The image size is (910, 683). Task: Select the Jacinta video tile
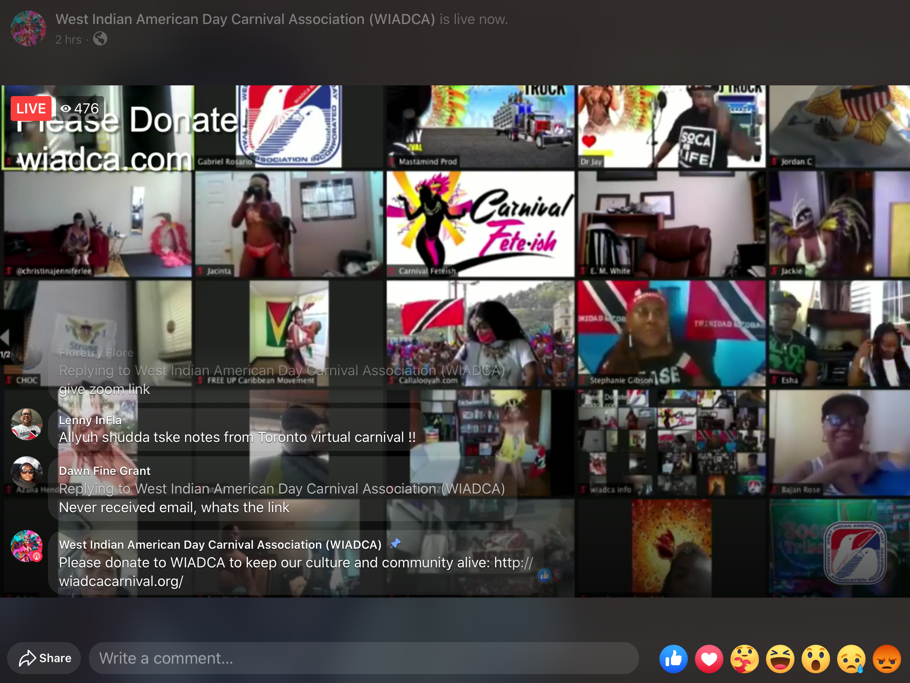tap(289, 224)
